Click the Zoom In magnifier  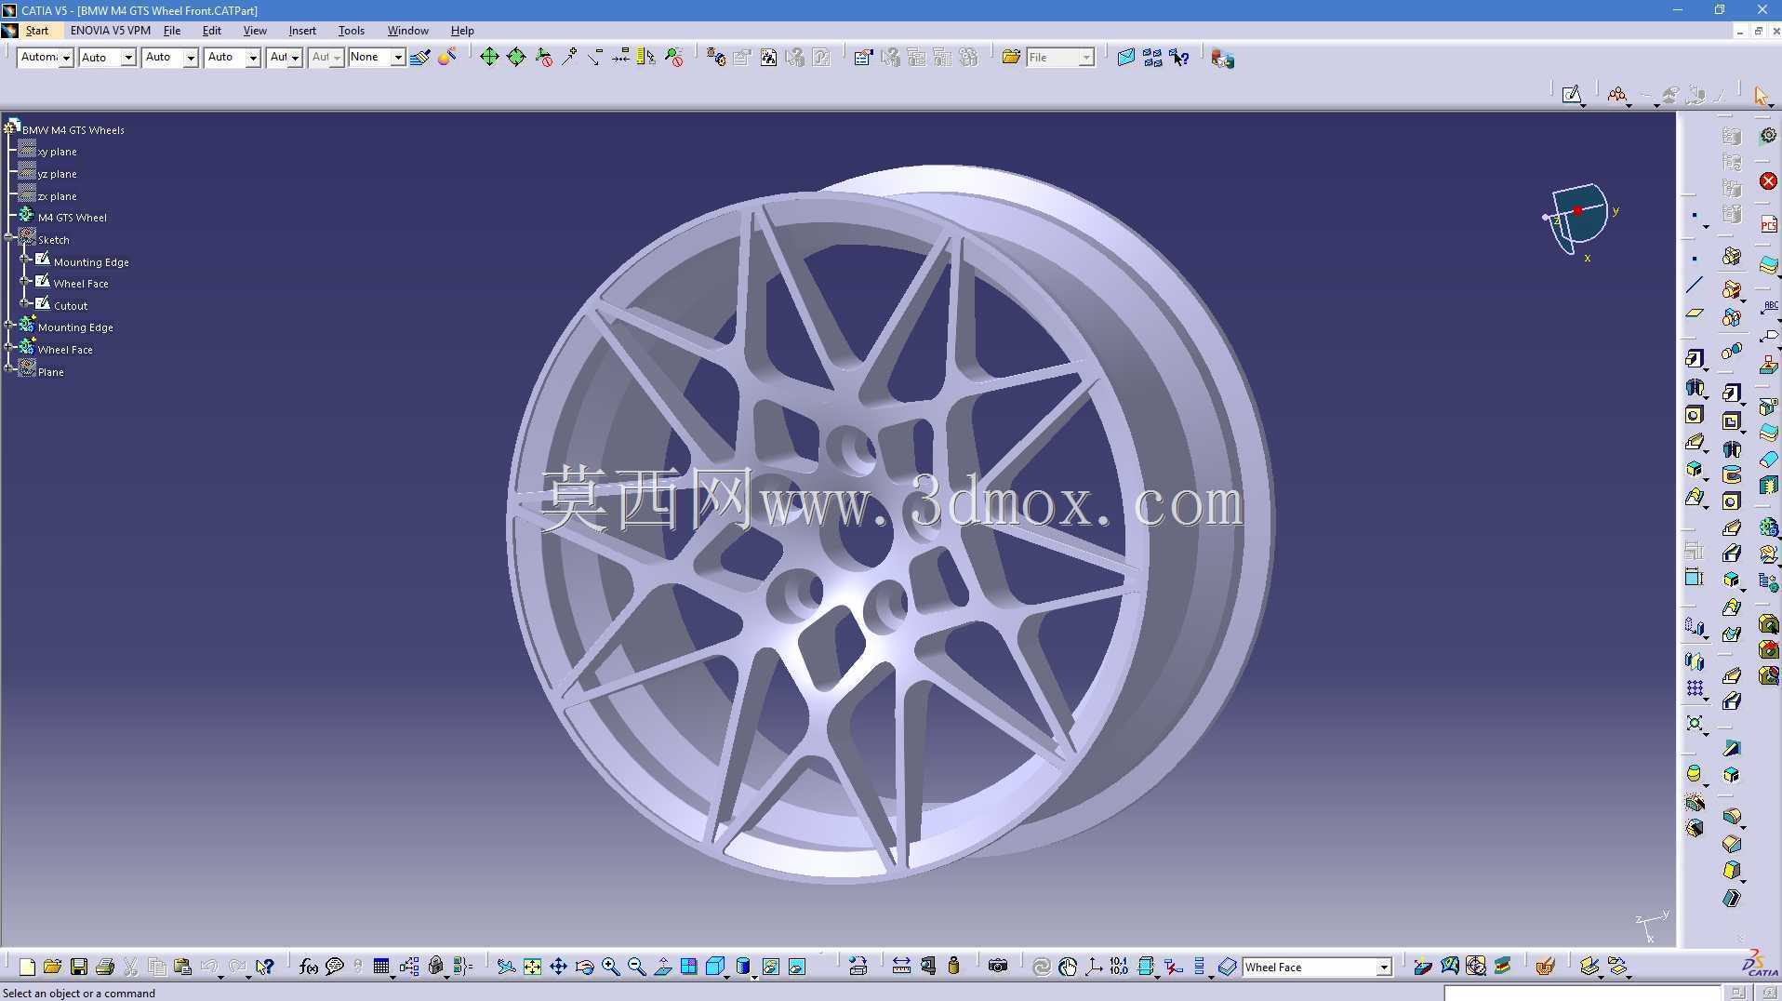610,968
